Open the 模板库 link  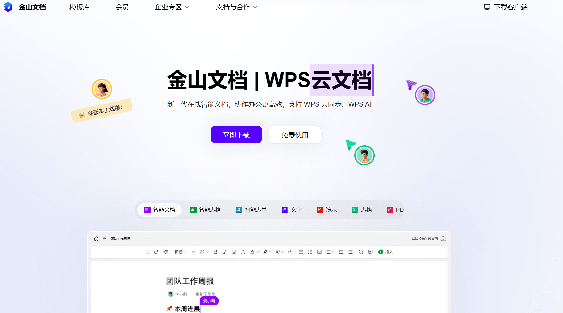80,7
